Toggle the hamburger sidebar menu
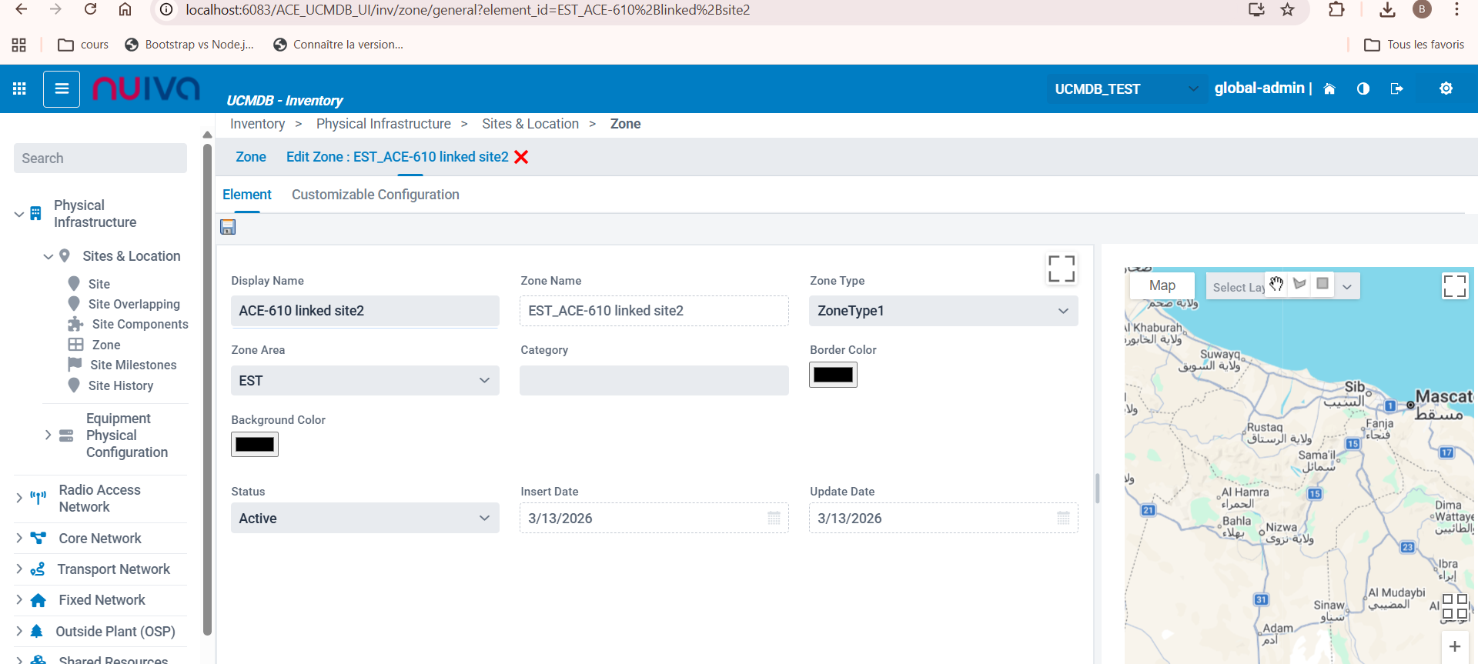 click(62, 88)
